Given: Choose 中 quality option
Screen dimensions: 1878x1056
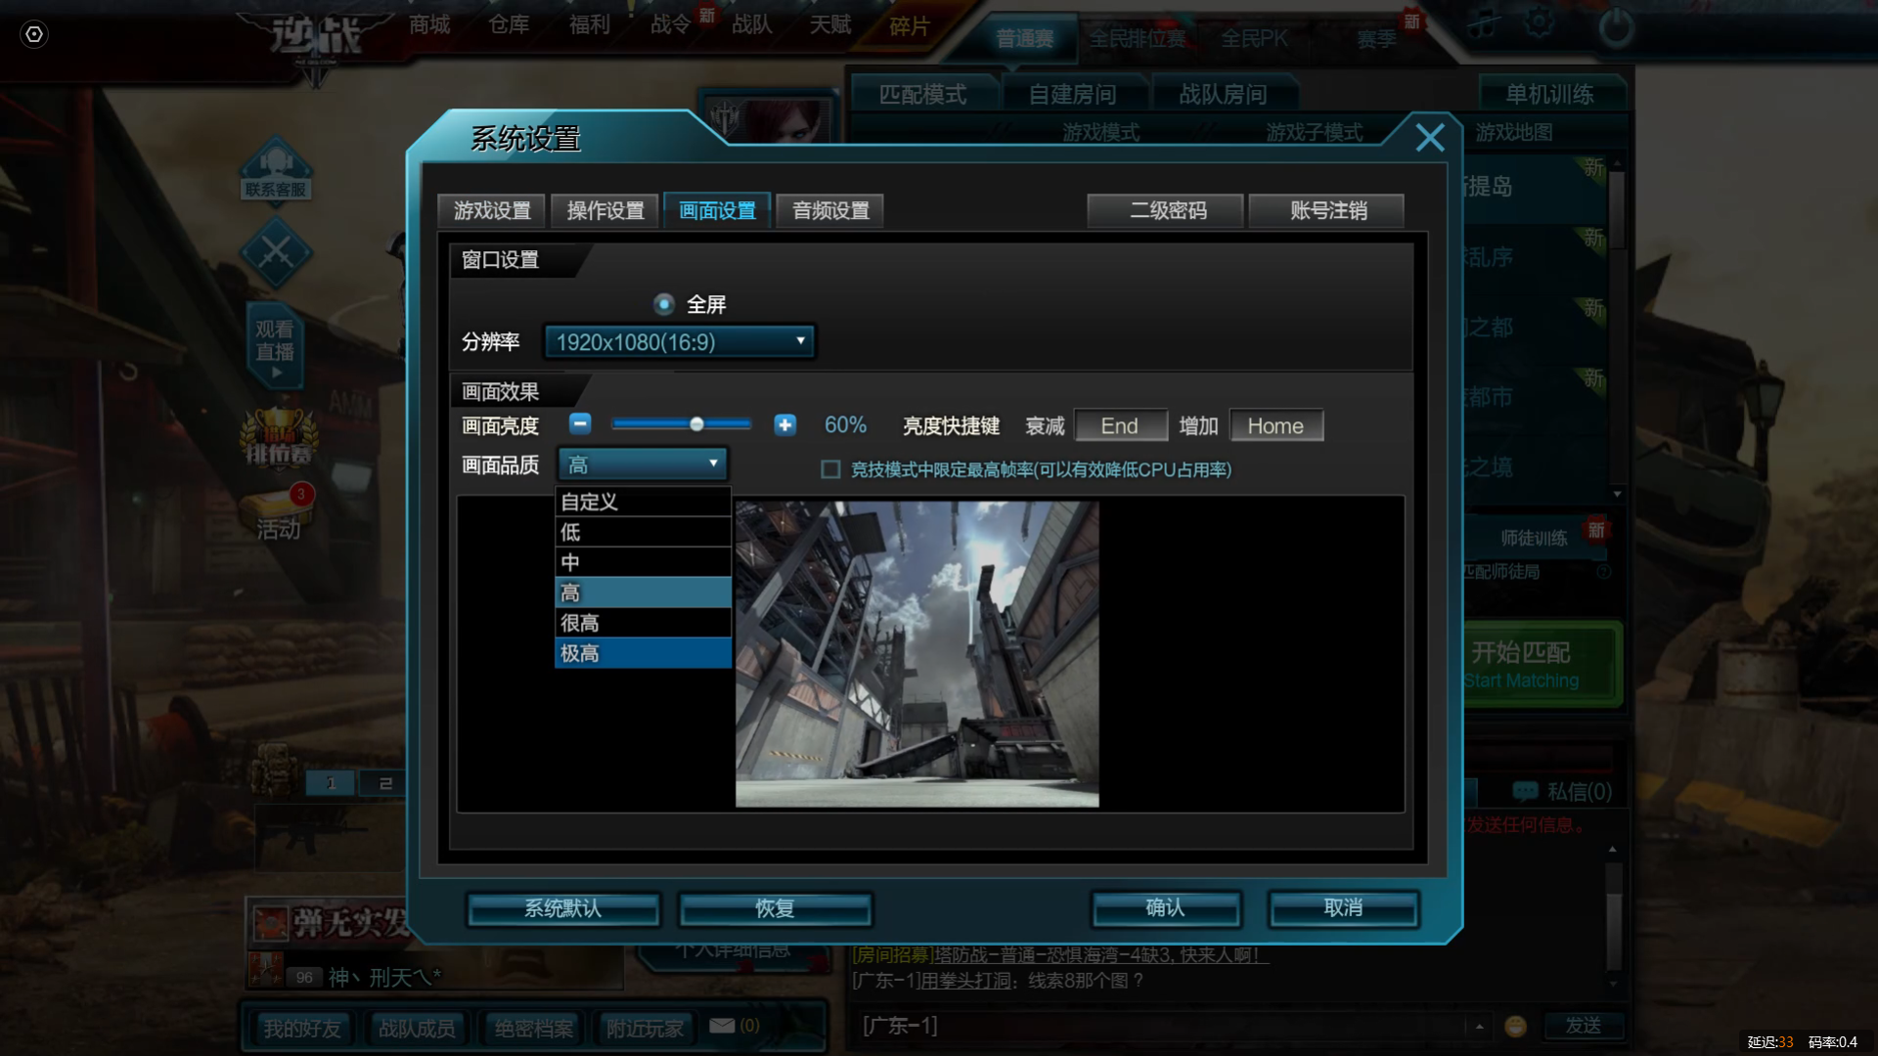Looking at the screenshot, I should 643,562.
